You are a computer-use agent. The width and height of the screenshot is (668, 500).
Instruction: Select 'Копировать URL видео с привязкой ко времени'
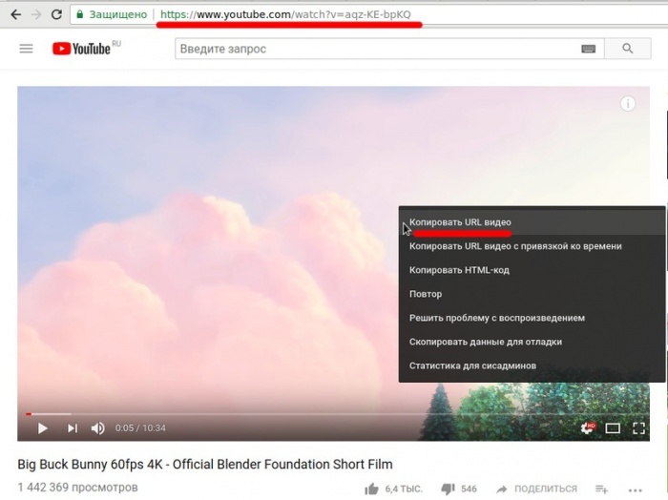532,246
